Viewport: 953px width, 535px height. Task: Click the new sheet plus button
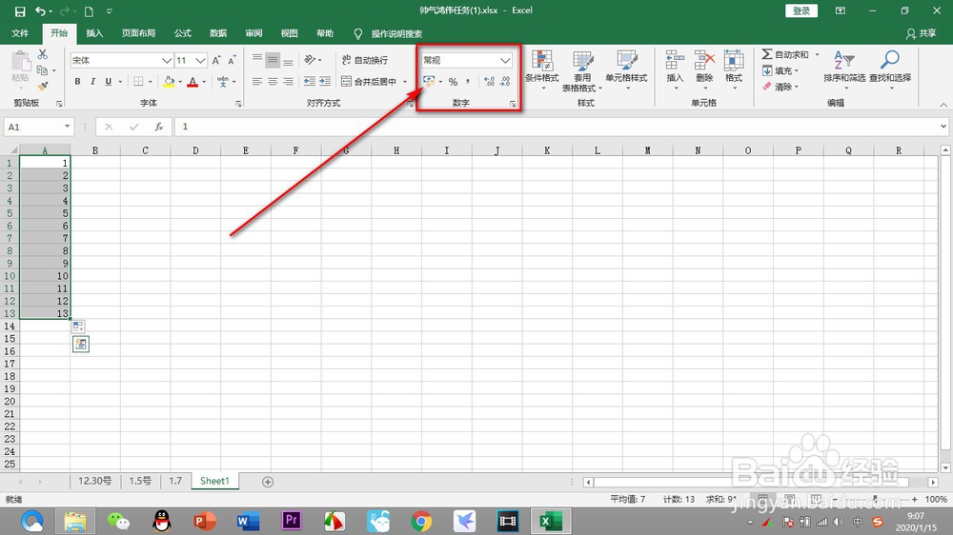click(x=268, y=482)
